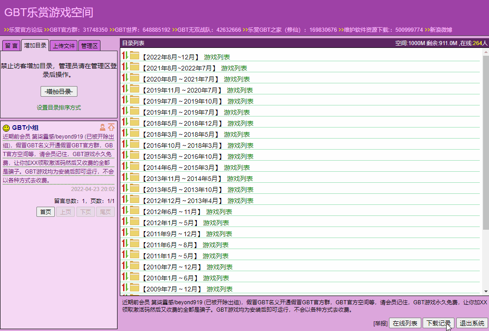
Task: Click directory name 【2020年8月～2021年7月】
Action: pyautogui.click(x=181, y=79)
